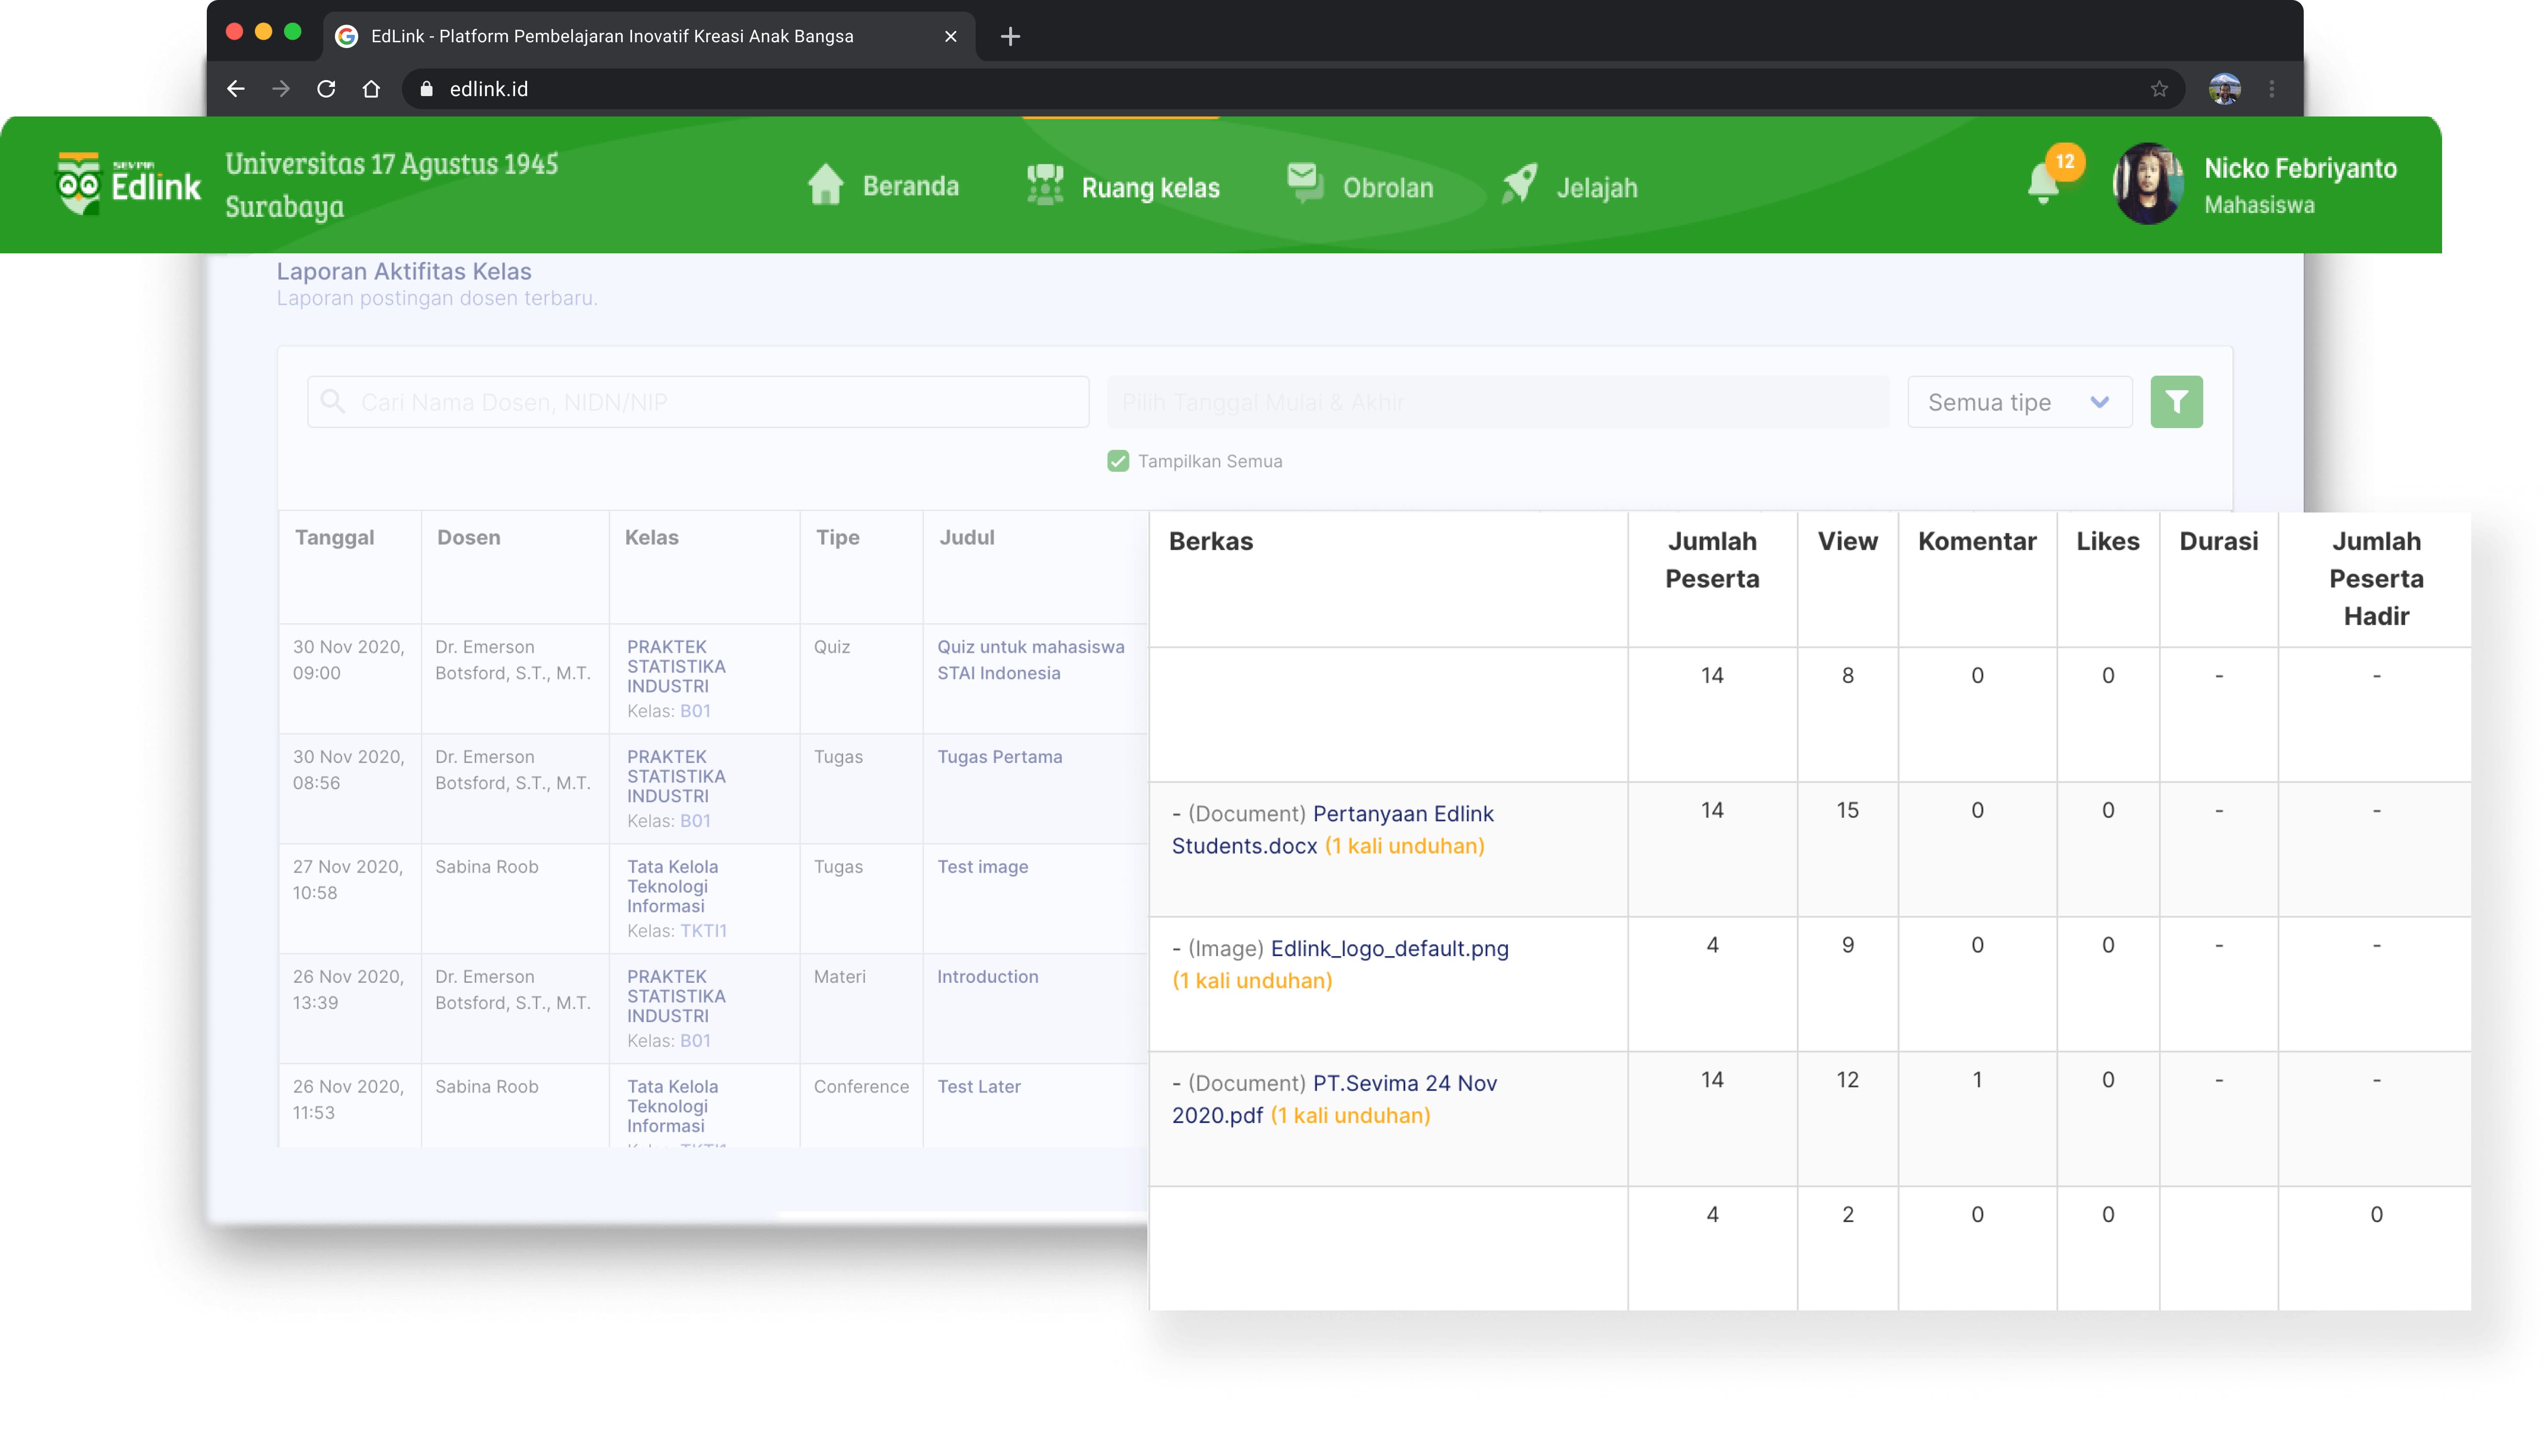The image size is (2544, 1456).
Task: Click the Cari Nama Dosen search field
Action: (x=698, y=402)
